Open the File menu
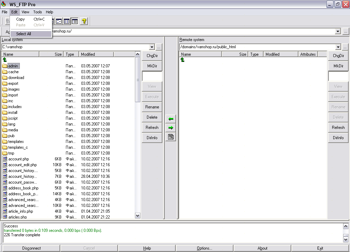The width and height of the screenshot is (350, 252). (x=4, y=12)
